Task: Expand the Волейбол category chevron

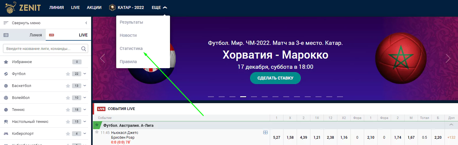Action: click(85, 98)
